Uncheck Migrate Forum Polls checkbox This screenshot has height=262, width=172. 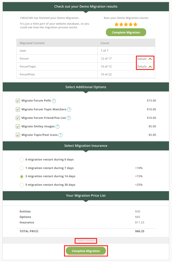pyautogui.click(x=18, y=101)
